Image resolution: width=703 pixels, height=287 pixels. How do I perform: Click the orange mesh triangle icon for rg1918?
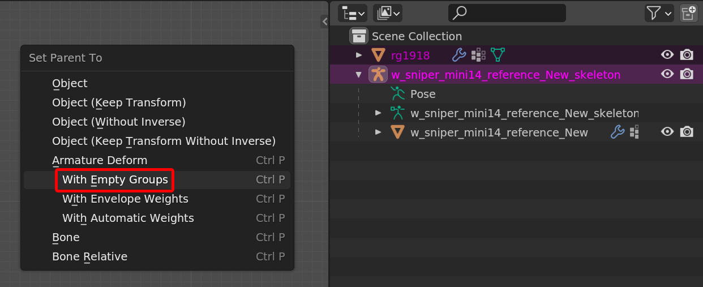click(378, 55)
